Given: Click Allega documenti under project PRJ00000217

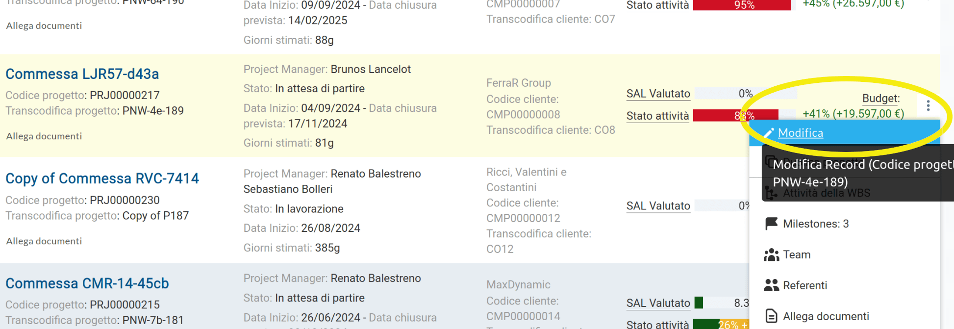Looking at the screenshot, I should pos(43,136).
